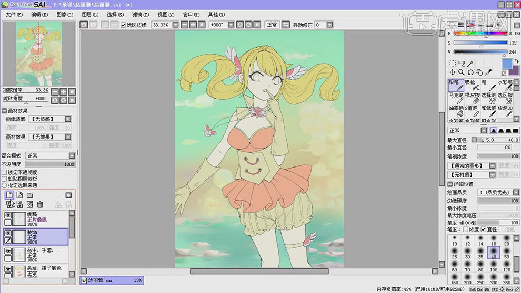This screenshot has height=293, width=521.
Task: Create a new normal layer
Action: pos(9,195)
